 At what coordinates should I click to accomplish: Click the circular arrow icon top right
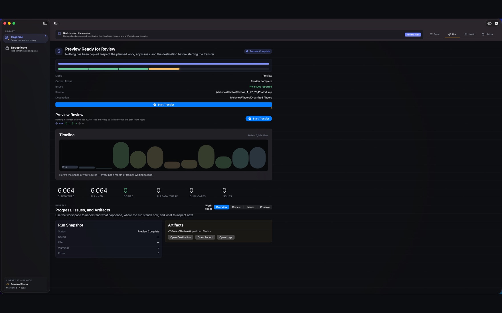[x=496, y=23]
